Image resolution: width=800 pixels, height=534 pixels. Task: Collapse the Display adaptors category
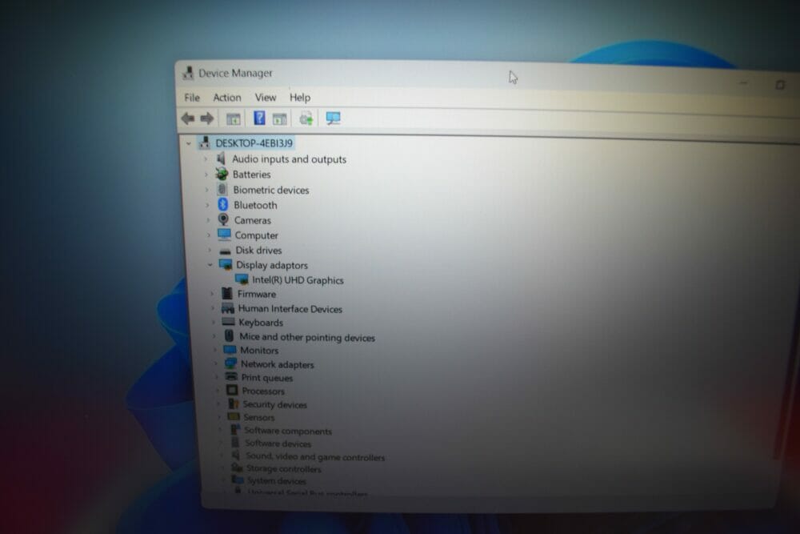(x=210, y=265)
